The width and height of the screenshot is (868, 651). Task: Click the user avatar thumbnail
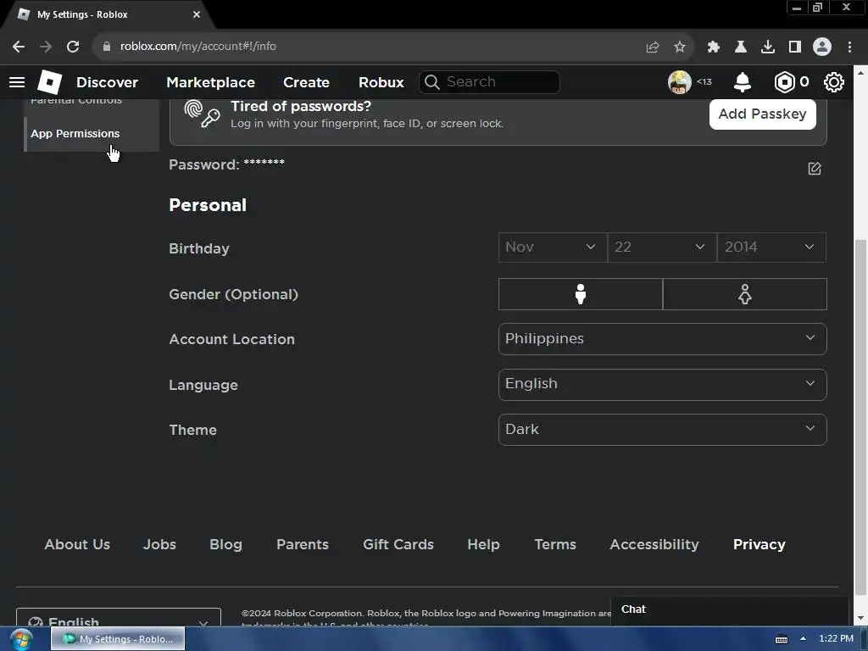pyautogui.click(x=679, y=82)
